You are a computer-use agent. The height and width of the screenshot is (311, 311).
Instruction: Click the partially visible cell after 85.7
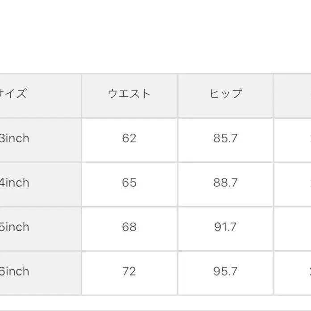coord(294,140)
